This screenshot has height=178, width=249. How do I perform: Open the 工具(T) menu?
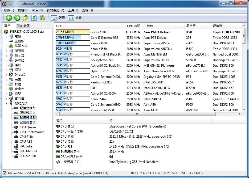[x=73, y=10]
